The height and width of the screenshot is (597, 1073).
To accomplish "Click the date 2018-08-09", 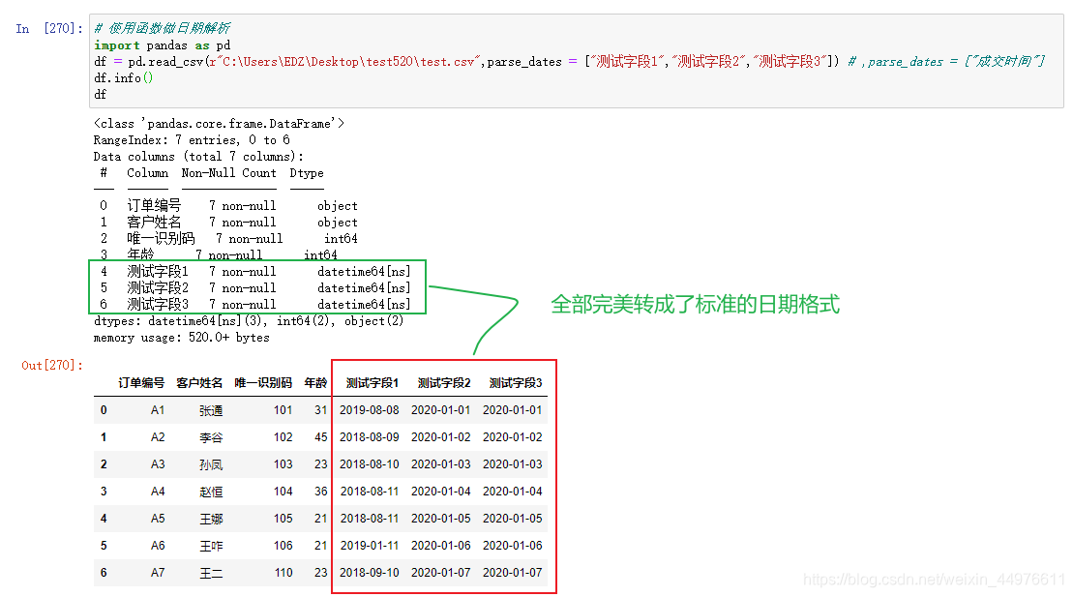I will tap(369, 436).
